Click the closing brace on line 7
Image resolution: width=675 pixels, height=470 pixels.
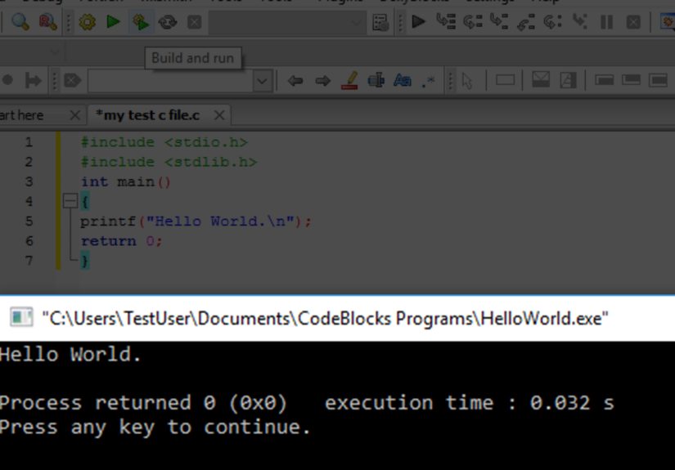(85, 261)
